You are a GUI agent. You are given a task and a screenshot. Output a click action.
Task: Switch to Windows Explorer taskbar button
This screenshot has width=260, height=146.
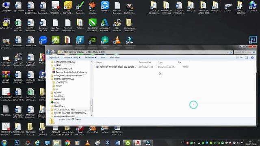pyautogui.click(x=57, y=143)
